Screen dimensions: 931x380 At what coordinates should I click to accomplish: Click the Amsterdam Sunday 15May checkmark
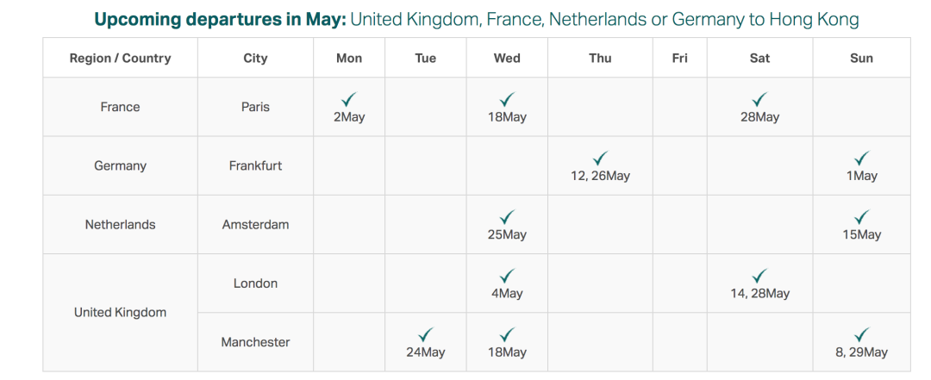click(861, 217)
